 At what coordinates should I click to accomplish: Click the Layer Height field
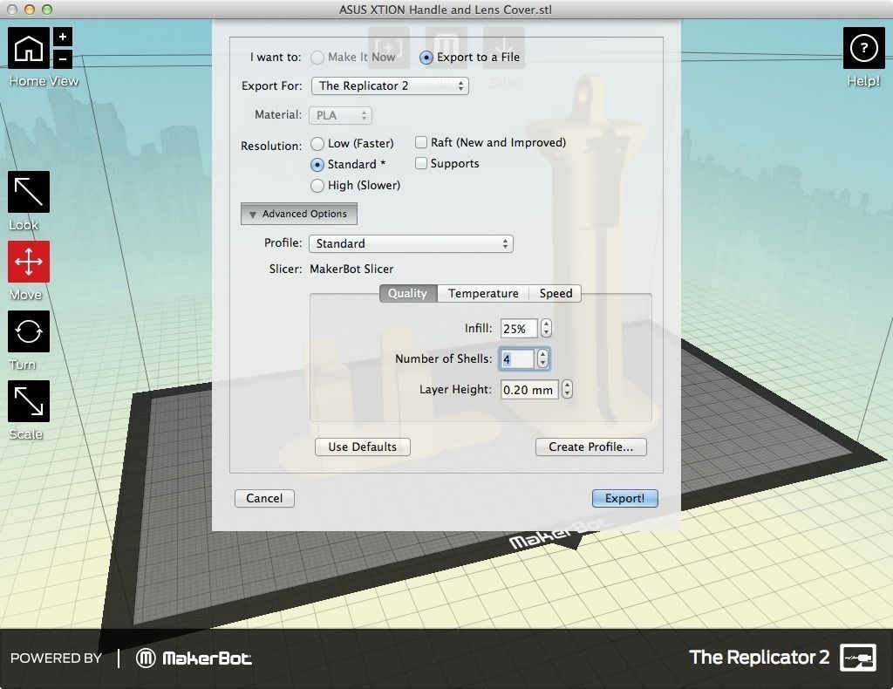(x=529, y=390)
